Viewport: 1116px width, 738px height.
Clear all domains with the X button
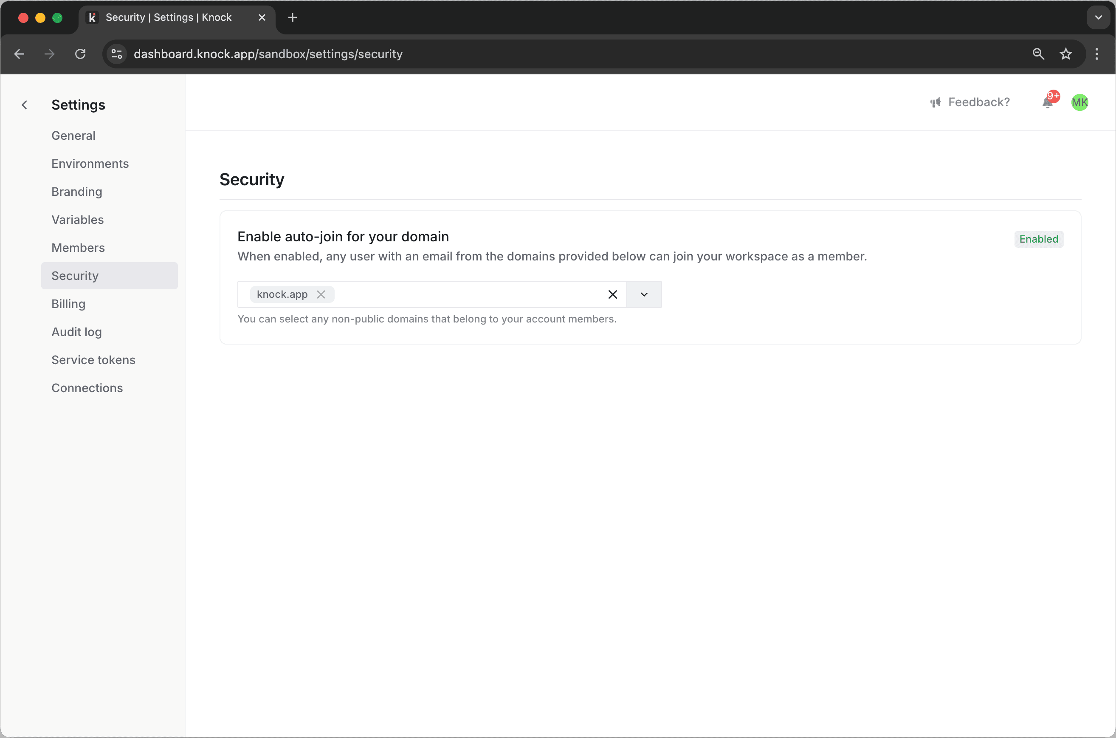[612, 294]
